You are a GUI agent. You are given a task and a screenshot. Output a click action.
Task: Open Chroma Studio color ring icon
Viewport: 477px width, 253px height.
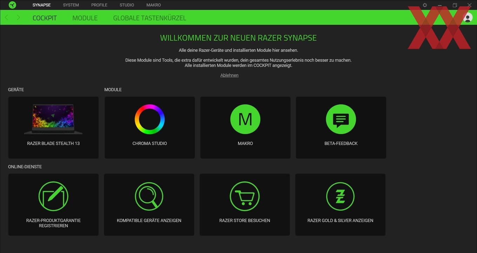coord(150,119)
